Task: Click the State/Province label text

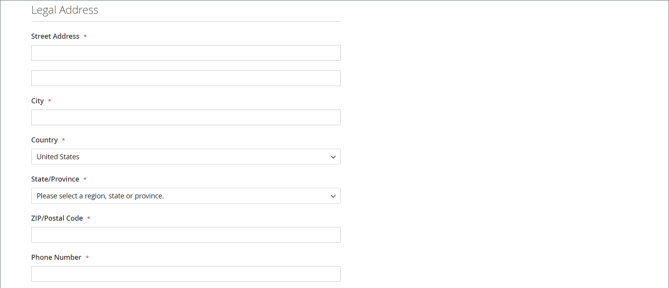Action: 55,179
